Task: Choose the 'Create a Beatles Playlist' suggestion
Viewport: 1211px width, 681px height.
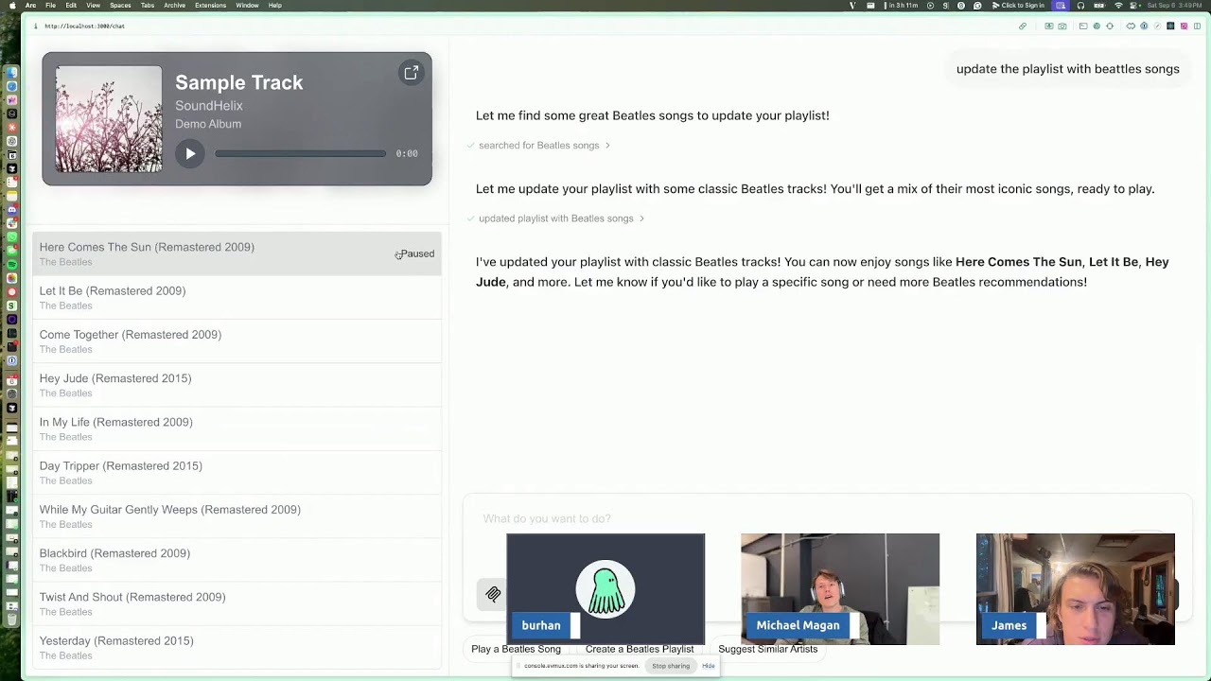Action: click(x=640, y=649)
